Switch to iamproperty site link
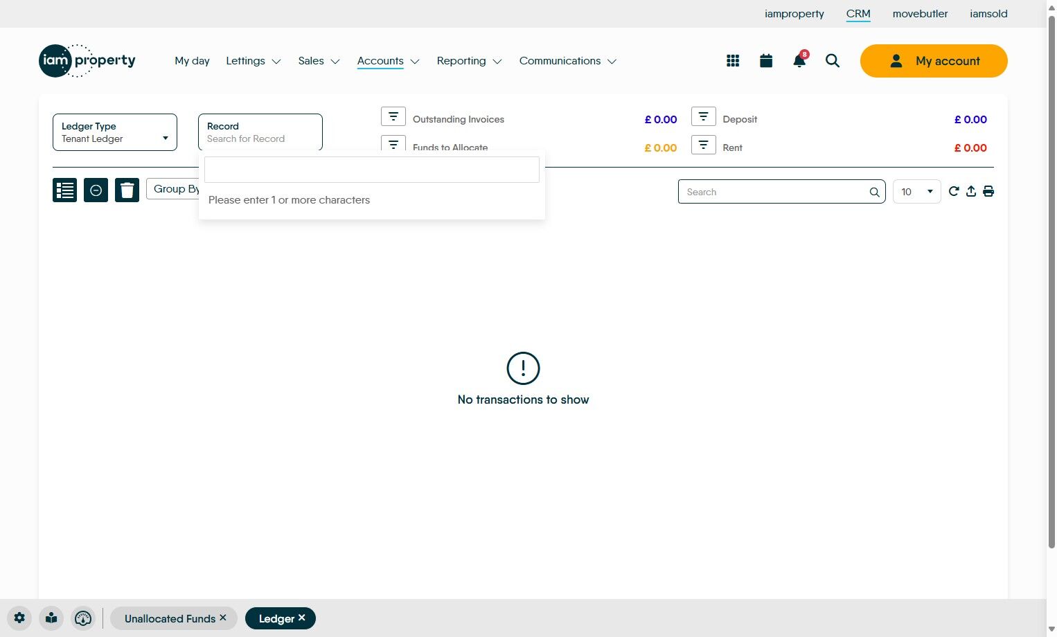 pyautogui.click(x=794, y=14)
